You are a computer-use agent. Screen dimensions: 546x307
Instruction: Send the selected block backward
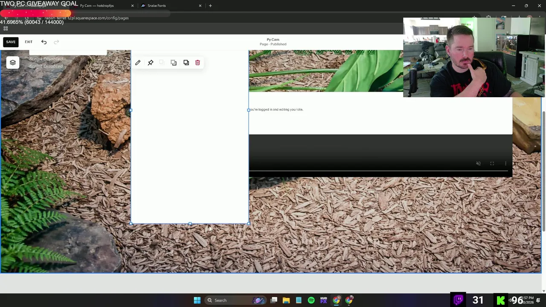tap(174, 63)
